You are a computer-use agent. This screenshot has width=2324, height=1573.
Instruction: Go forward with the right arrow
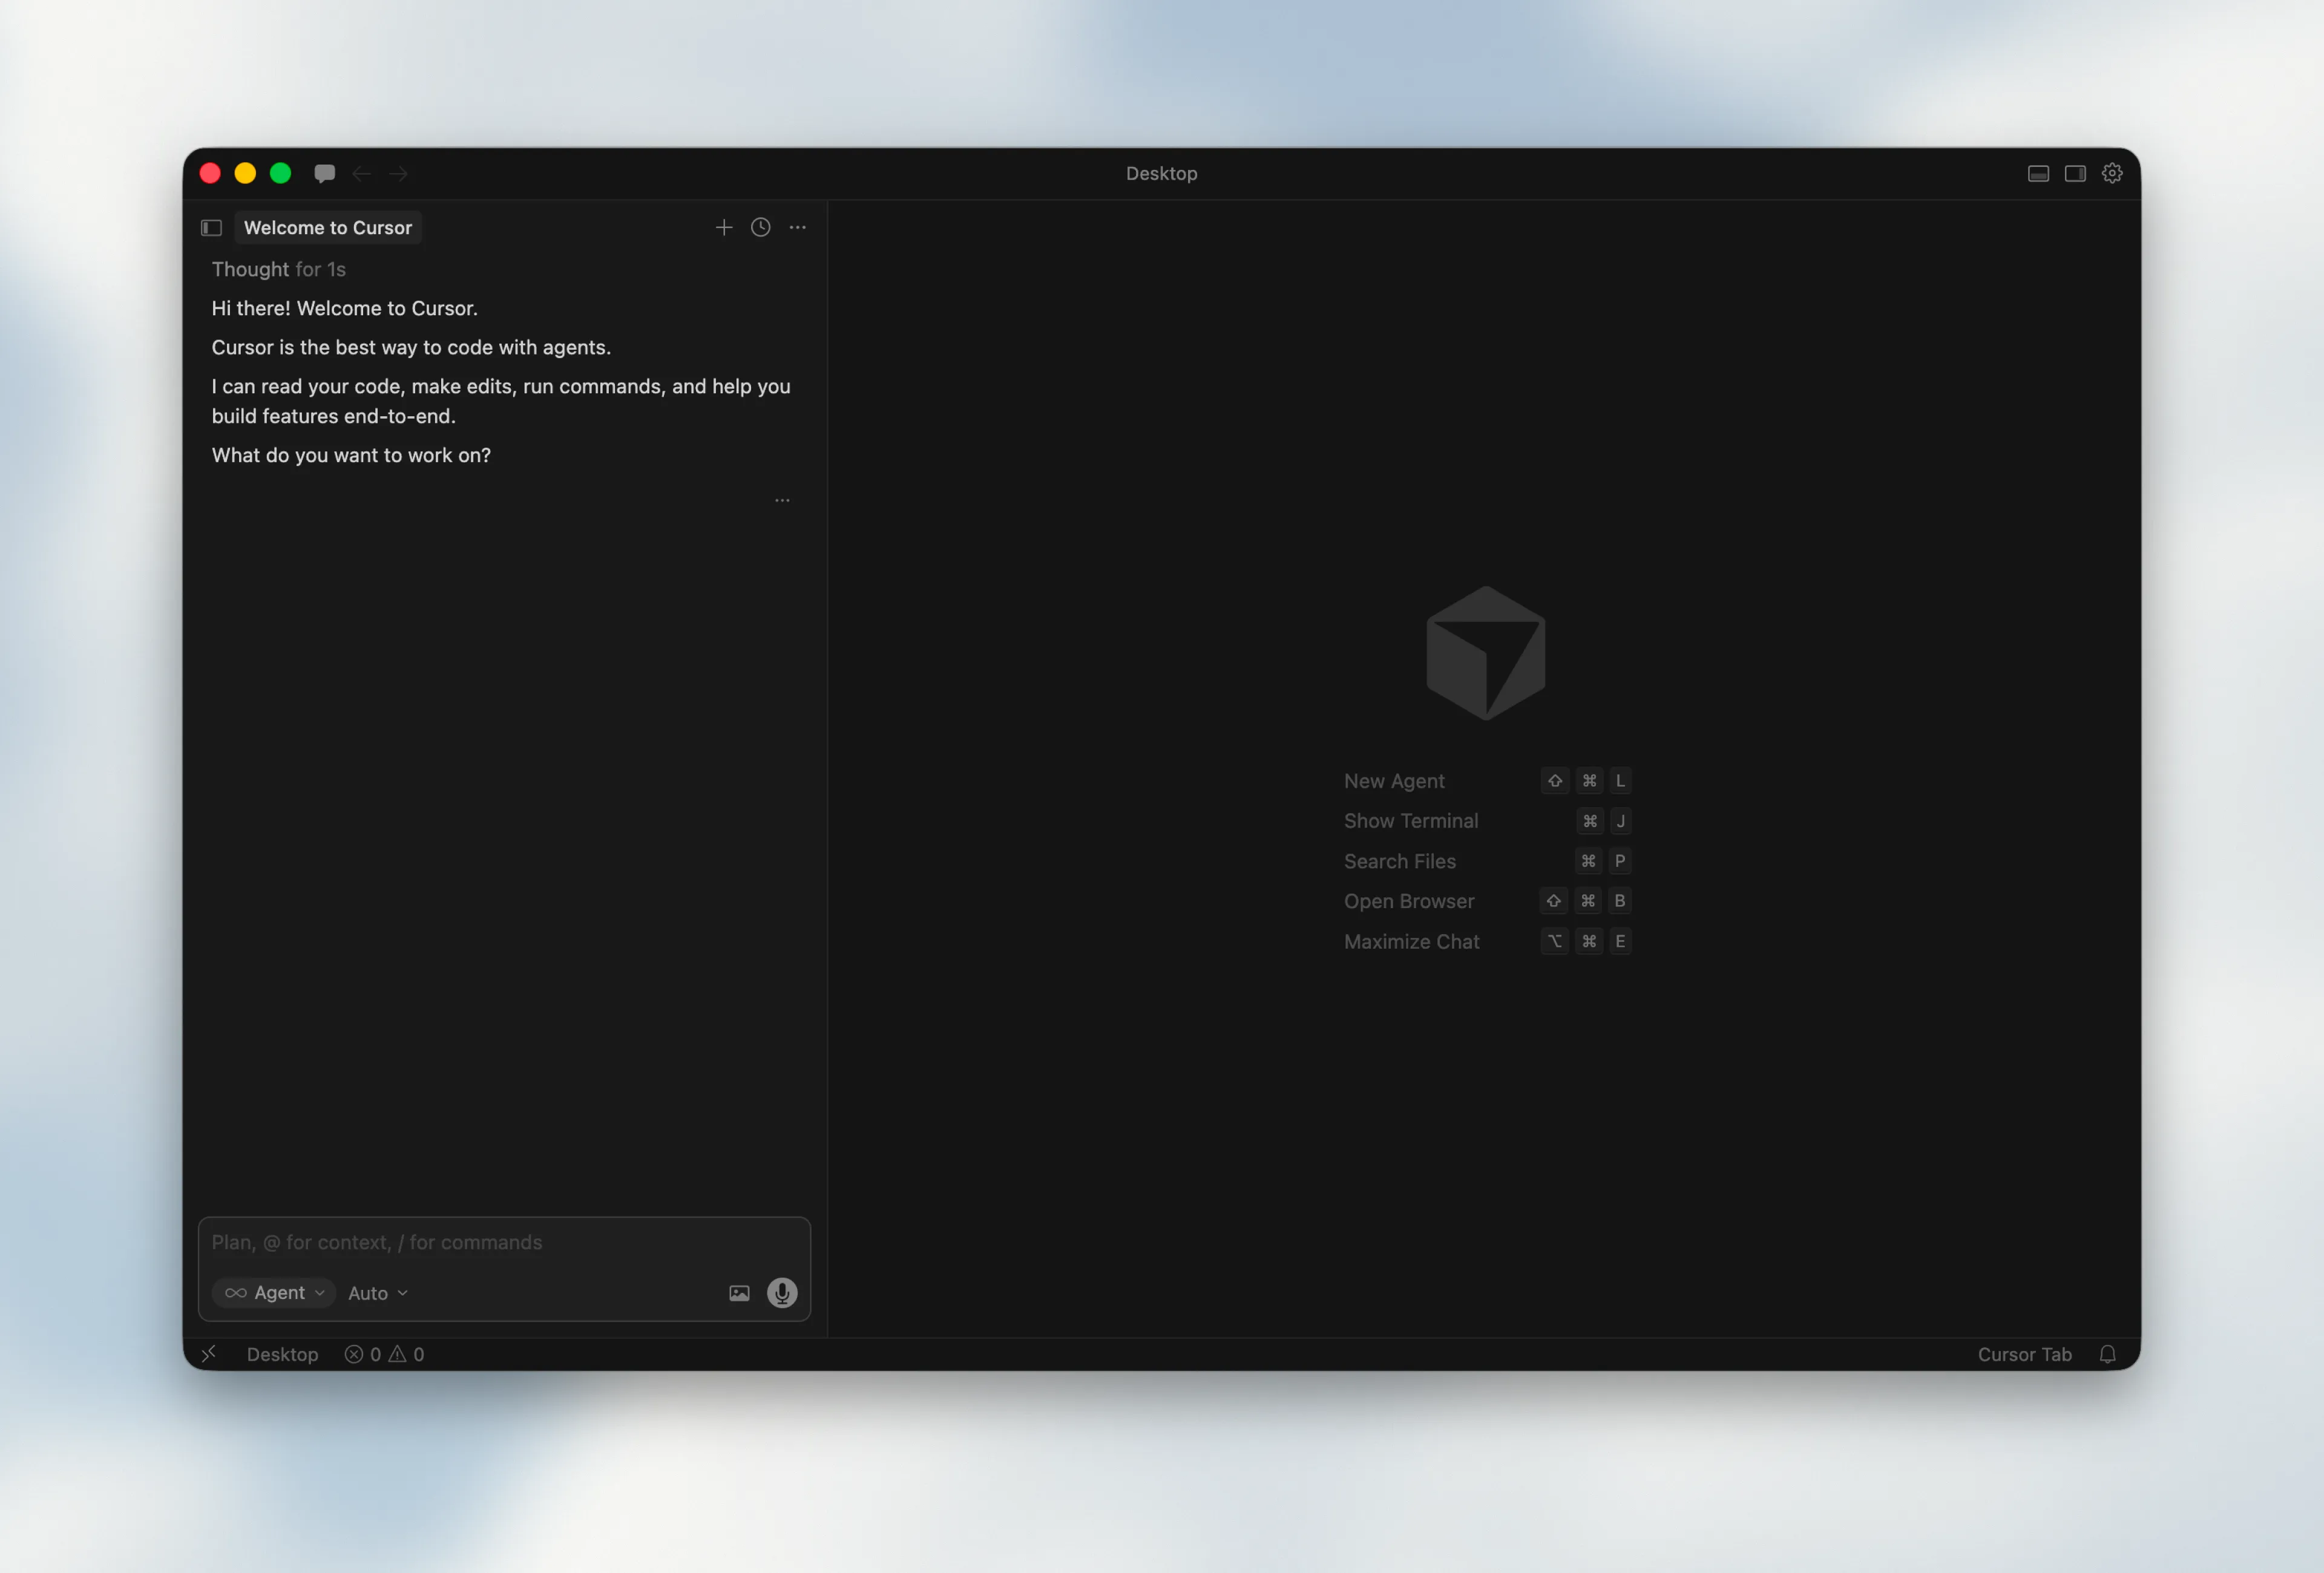click(x=399, y=174)
